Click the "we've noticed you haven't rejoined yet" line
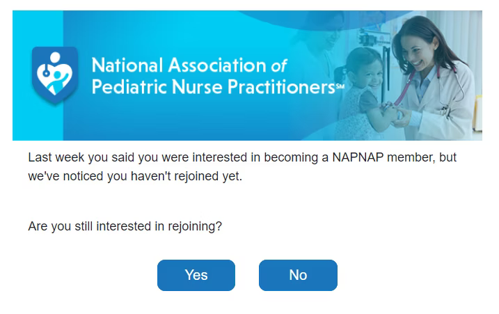The width and height of the screenshot is (499, 314). coord(135,176)
